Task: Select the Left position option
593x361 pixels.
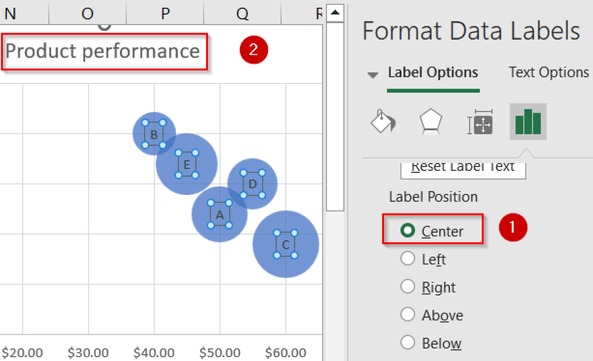Action: [408, 259]
